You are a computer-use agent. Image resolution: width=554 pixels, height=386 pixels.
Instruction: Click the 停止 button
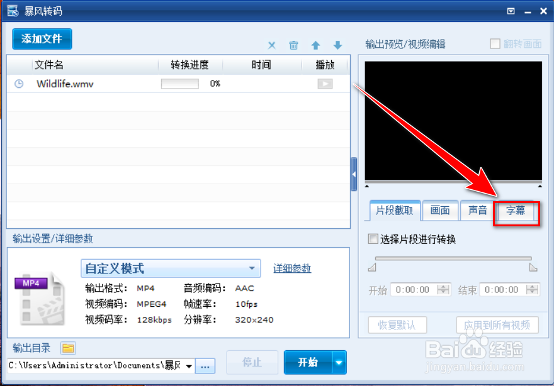[x=252, y=362]
